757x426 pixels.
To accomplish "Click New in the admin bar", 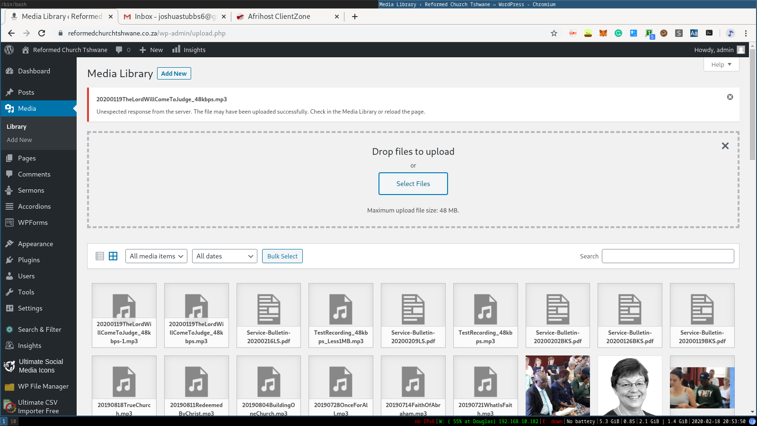I will point(151,50).
